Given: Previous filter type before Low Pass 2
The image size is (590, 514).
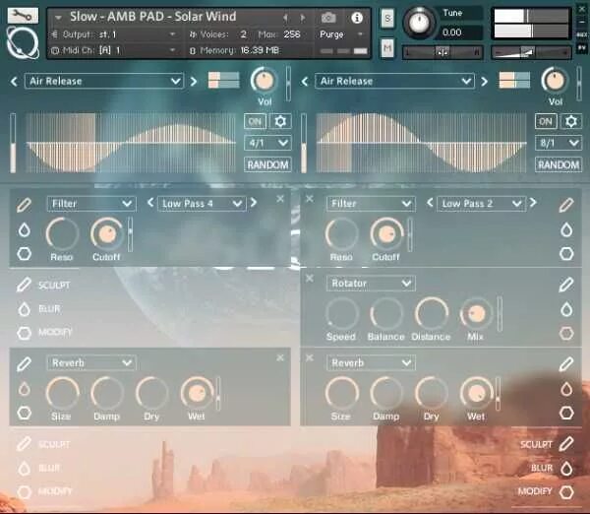Looking at the screenshot, I should (430, 203).
